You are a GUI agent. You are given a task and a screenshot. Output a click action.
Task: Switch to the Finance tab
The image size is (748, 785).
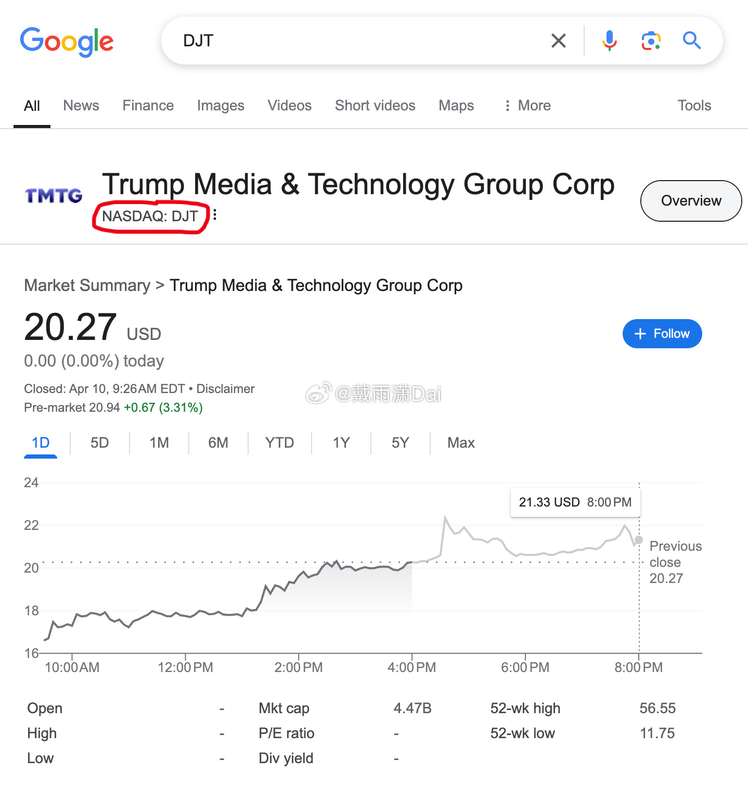pyautogui.click(x=148, y=106)
